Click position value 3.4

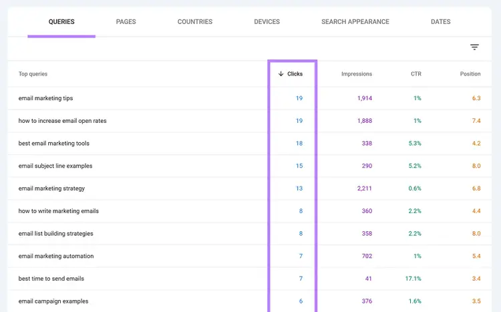476,279
